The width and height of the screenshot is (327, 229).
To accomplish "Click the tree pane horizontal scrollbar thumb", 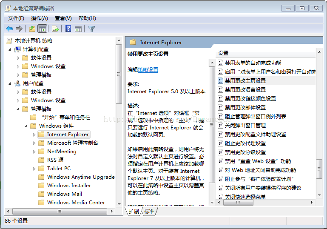I will (60, 211).
